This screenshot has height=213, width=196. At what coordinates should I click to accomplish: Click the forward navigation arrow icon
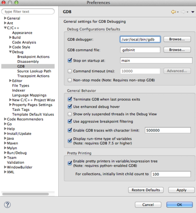(x=183, y=12)
